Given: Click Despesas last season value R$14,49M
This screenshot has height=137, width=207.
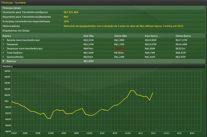Looking at the screenshot, I should [181, 44].
